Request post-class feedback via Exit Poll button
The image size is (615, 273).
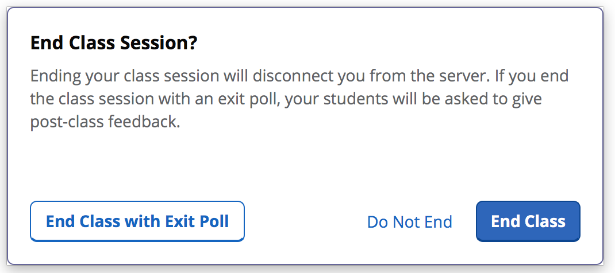[x=137, y=221]
